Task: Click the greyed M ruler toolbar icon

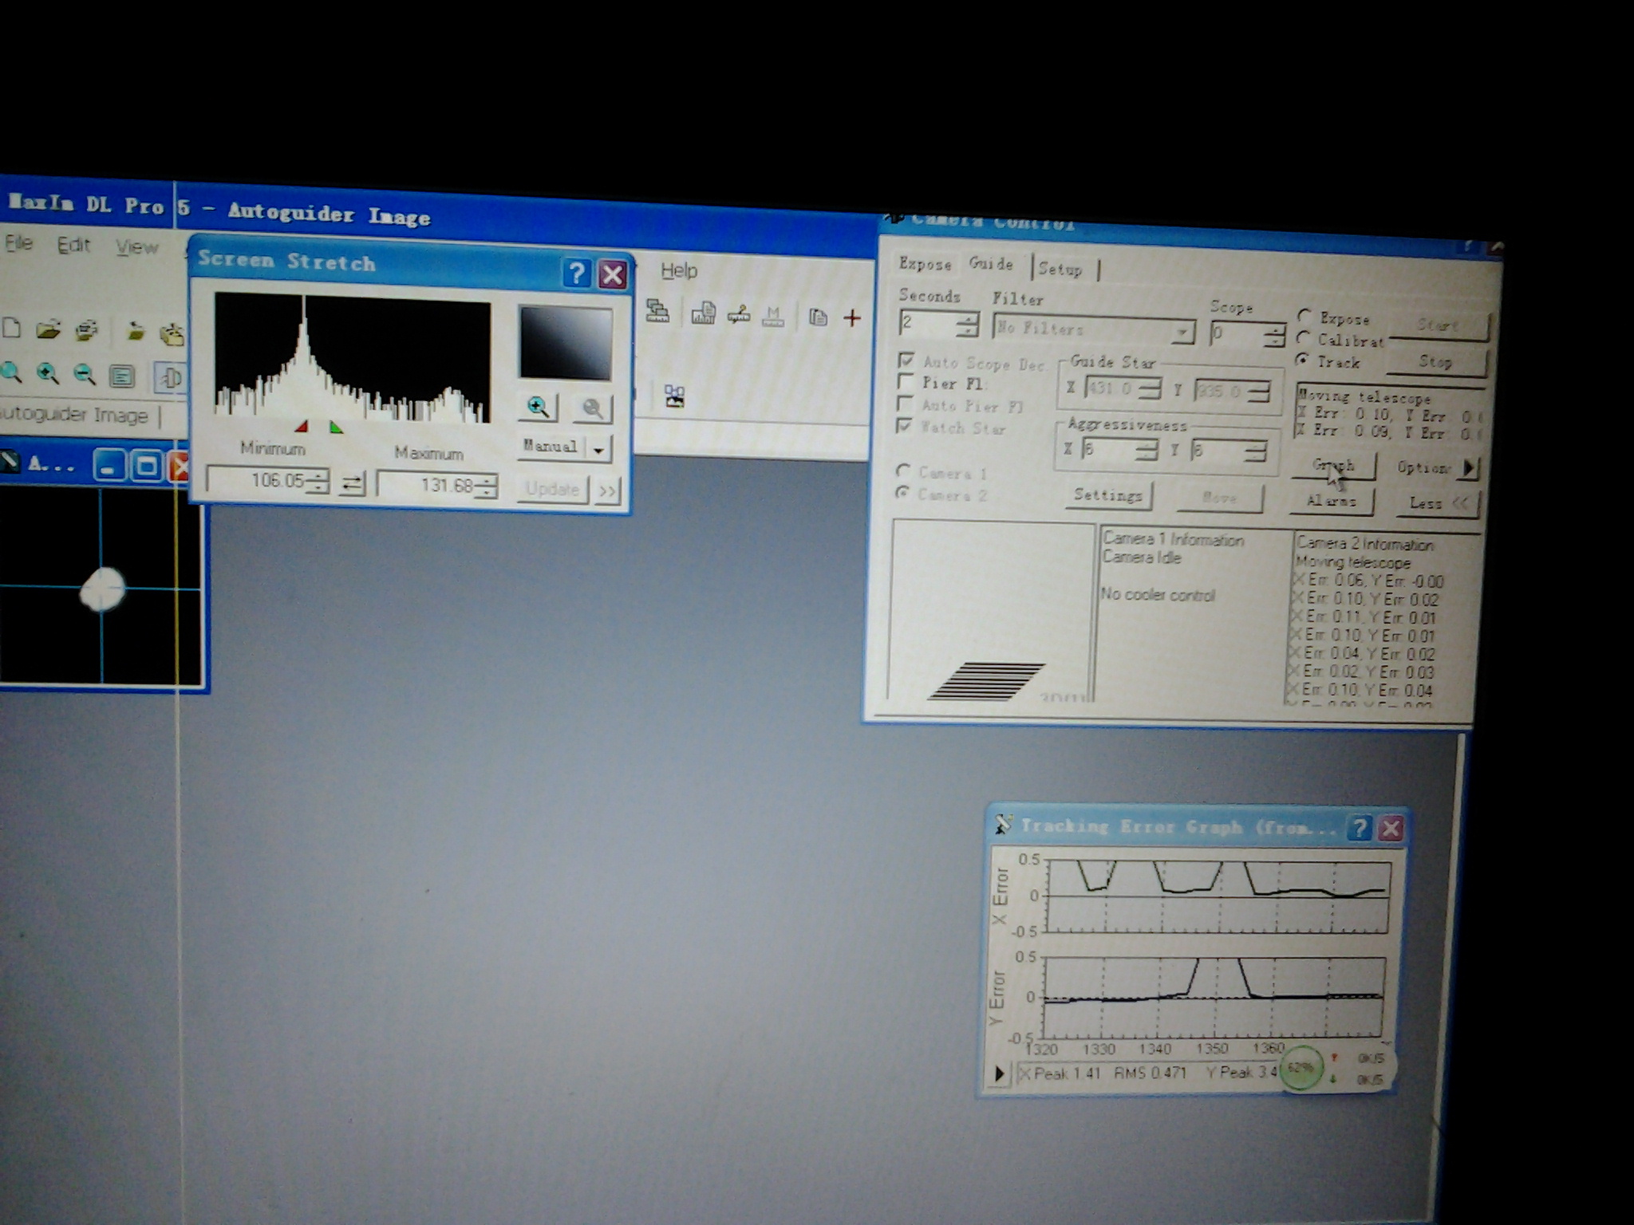Action: [x=772, y=316]
